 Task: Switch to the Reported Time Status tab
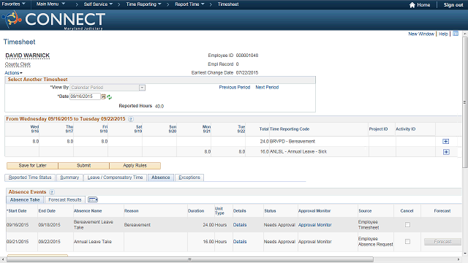click(30, 178)
